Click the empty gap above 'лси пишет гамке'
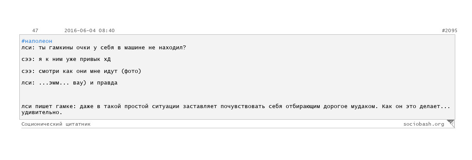 (238, 95)
